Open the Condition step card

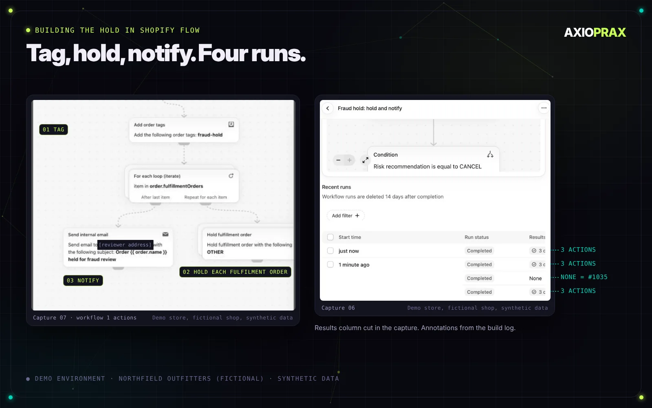coord(433,160)
